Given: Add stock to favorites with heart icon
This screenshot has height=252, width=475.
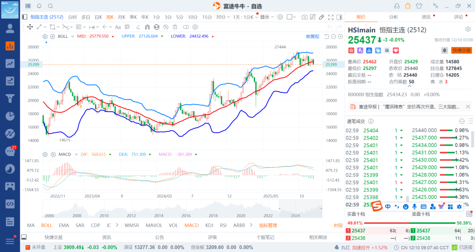Looking at the screenshot, I should (x=396, y=51).
